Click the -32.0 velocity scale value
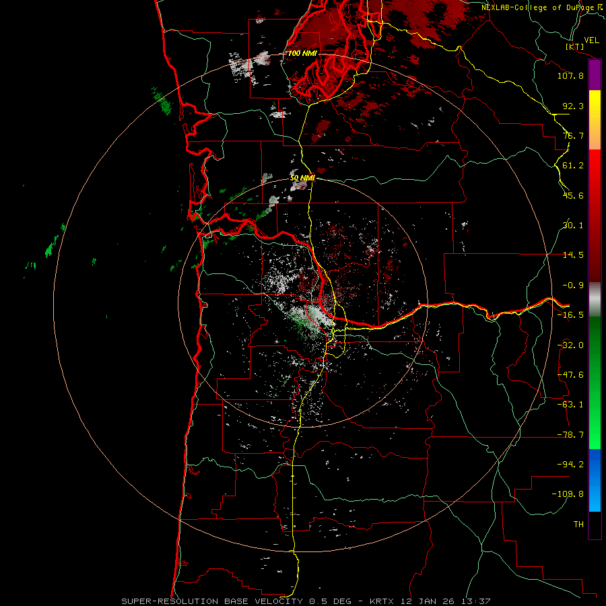 [570, 345]
